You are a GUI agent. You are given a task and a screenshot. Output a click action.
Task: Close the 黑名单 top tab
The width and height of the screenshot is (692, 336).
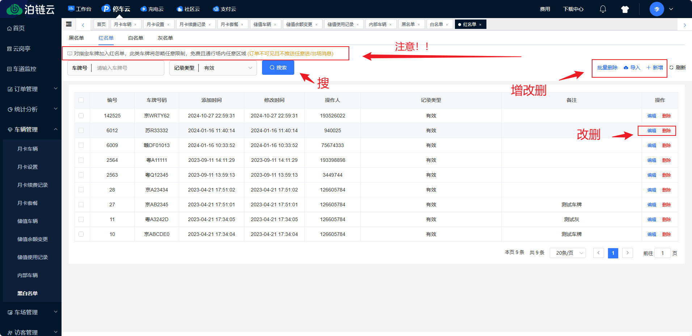(419, 25)
